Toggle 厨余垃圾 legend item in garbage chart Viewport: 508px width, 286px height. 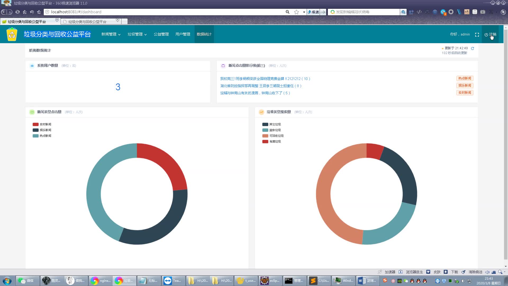click(271, 130)
